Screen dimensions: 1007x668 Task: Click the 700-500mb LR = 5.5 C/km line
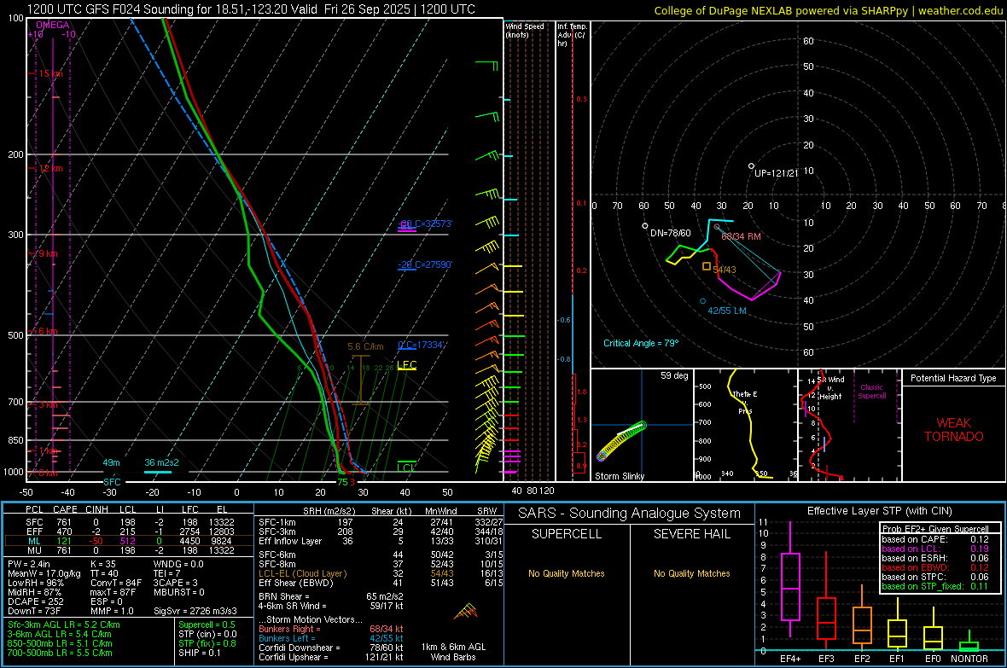61,653
